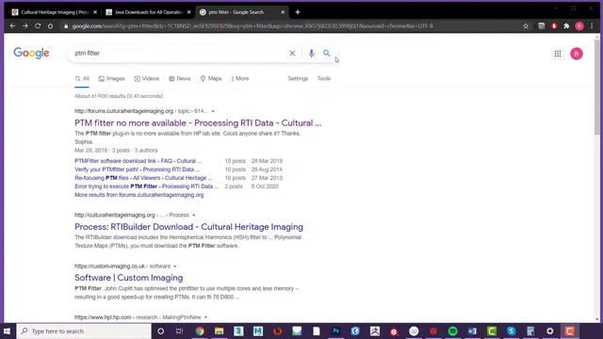Select the Images search tab
The width and height of the screenshot is (603, 339).
point(111,78)
